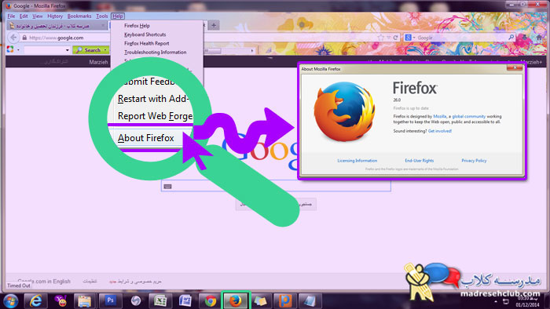Open Windows Start menu orb

point(10,301)
